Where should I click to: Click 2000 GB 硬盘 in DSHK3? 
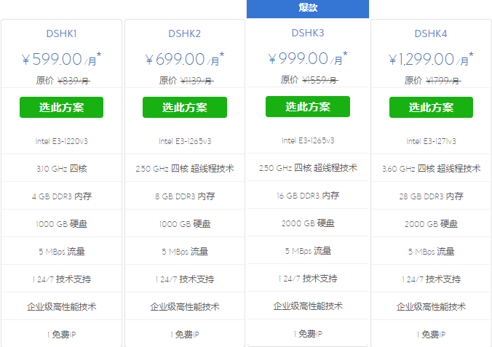point(308,223)
